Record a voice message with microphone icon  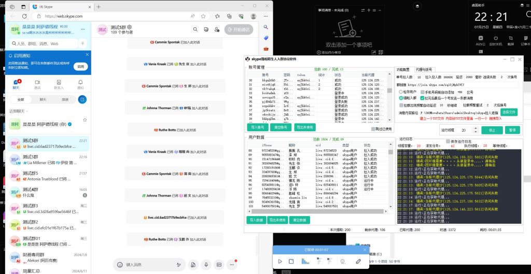click(x=206, y=264)
